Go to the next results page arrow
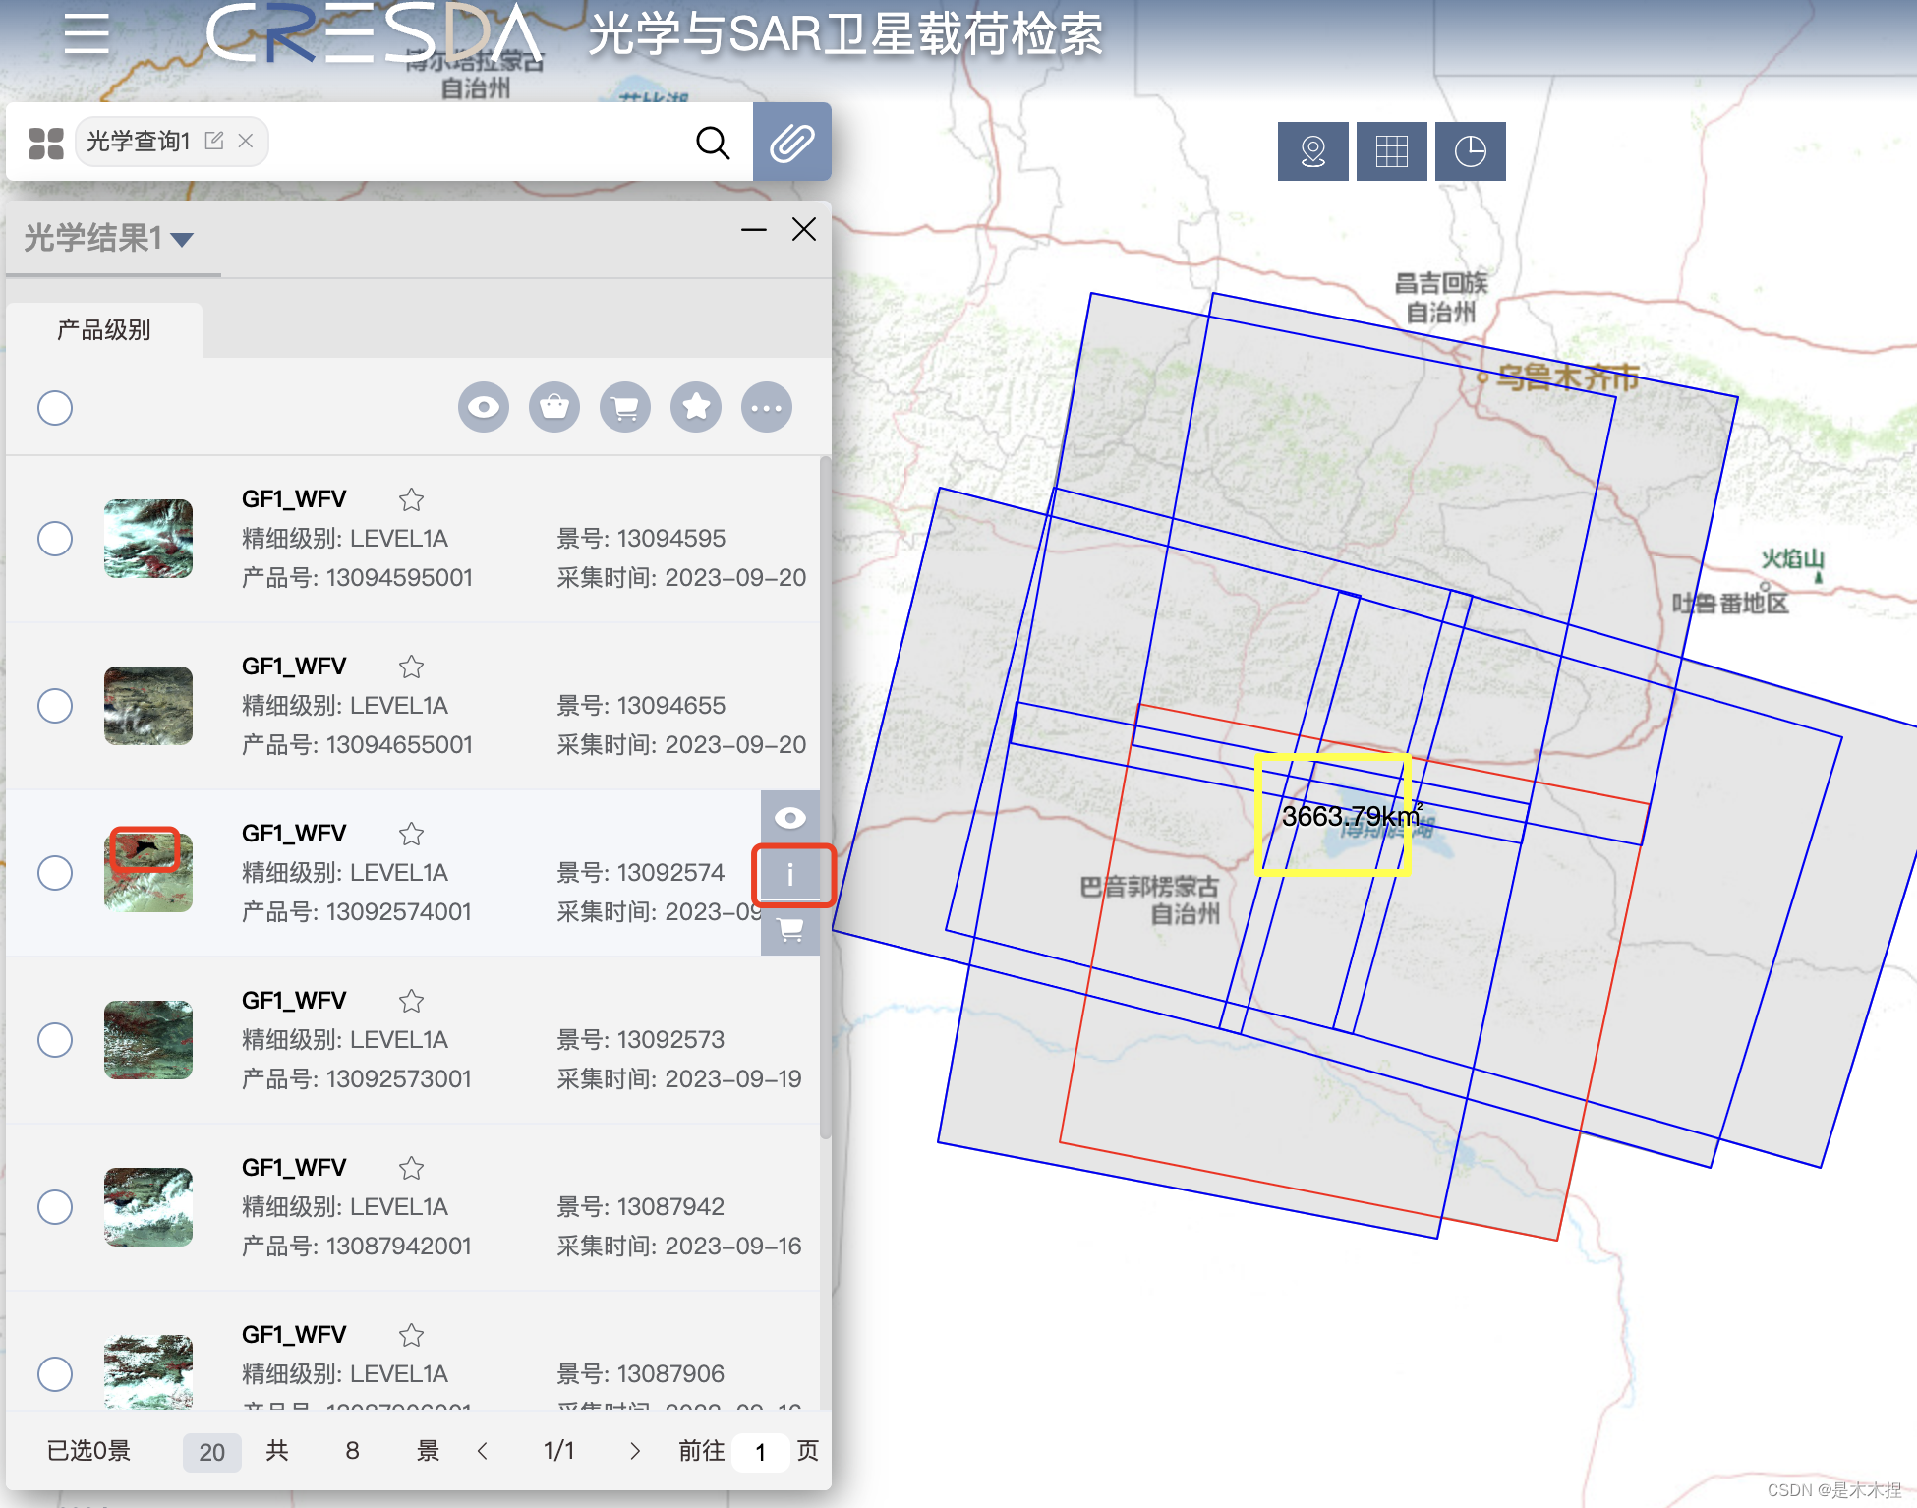The height and width of the screenshot is (1508, 1917). click(x=635, y=1451)
